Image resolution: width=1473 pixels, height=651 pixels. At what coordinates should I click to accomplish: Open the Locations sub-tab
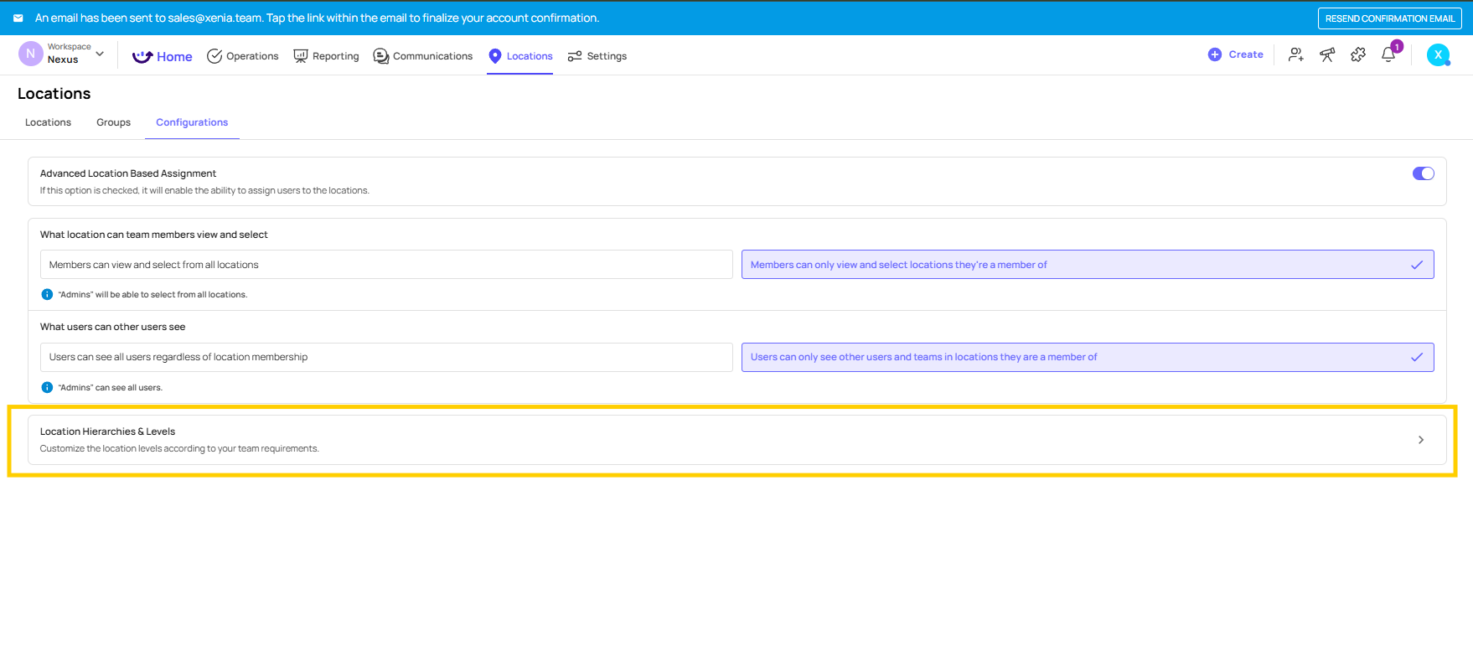click(48, 122)
